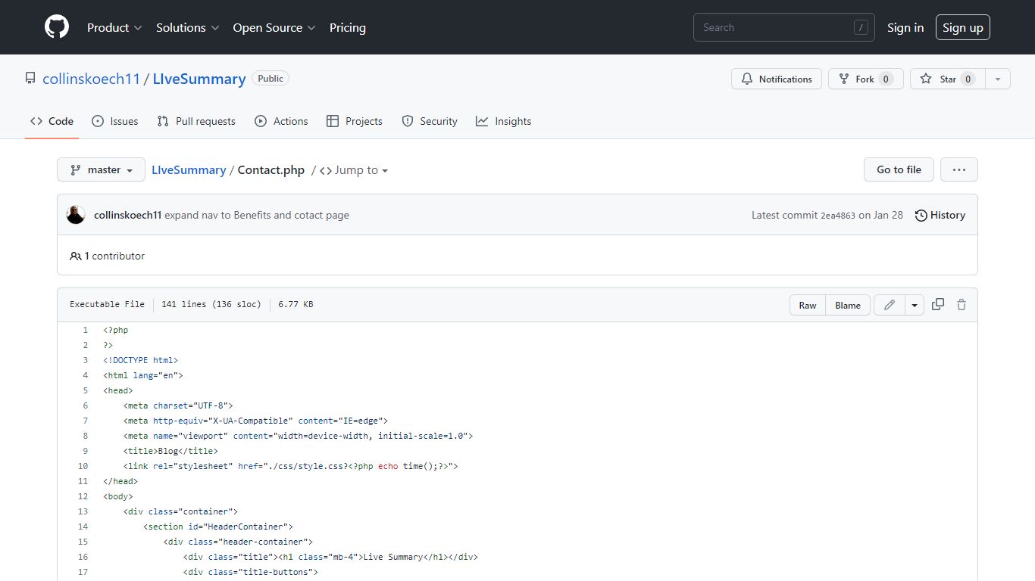
Task: Switch to the Issues tab
Action: pos(115,121)
